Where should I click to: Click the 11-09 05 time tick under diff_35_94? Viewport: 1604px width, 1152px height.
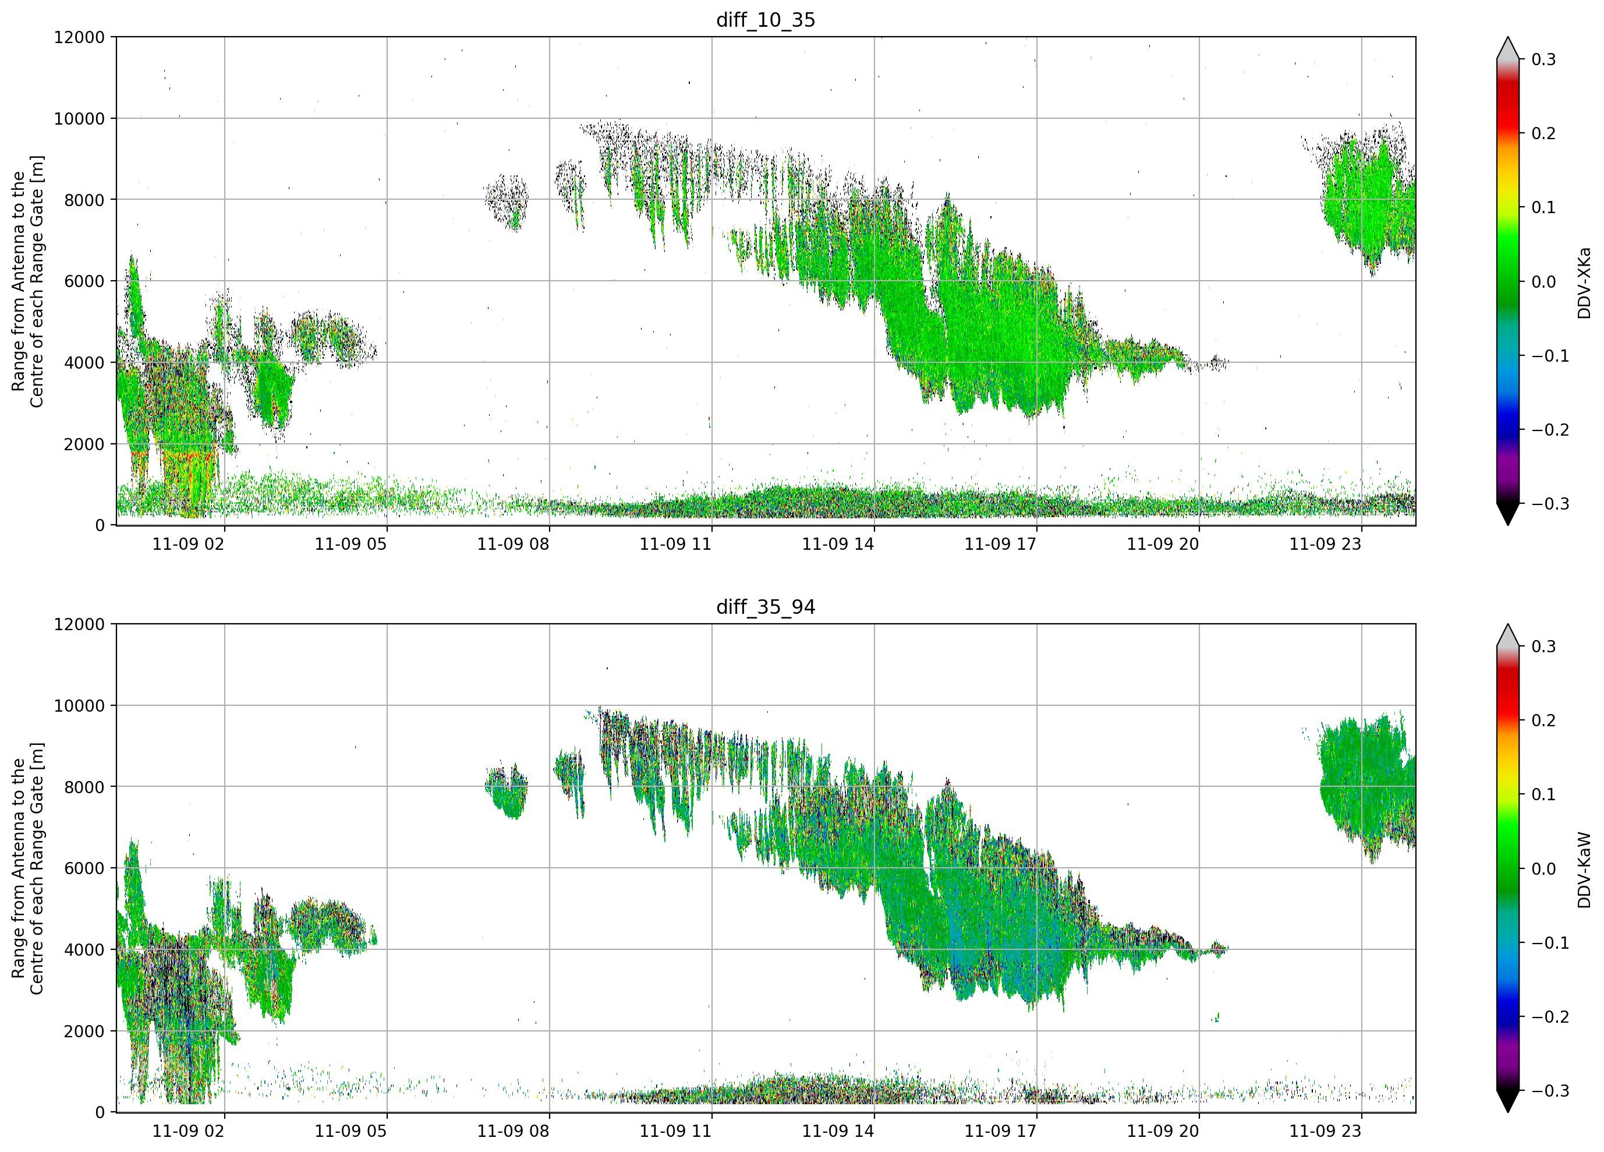[x=351, y=1132]
